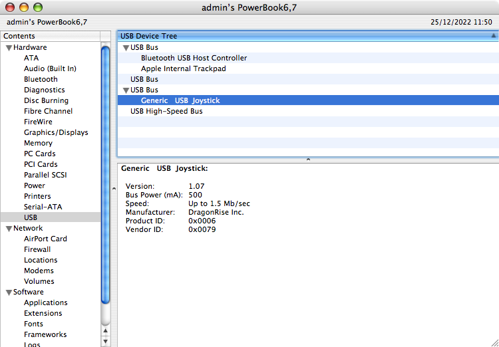Click the Vendor ID value 0x0079
The image size is (499, 347).
pos(202,229)
